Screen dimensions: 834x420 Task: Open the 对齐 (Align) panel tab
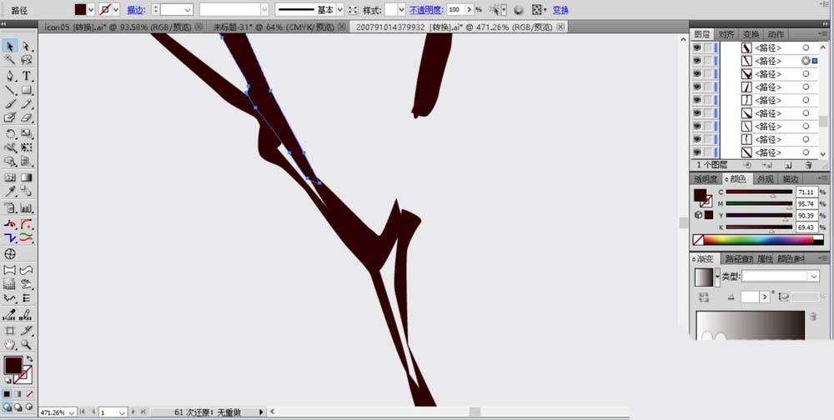[x=726, y=34]
